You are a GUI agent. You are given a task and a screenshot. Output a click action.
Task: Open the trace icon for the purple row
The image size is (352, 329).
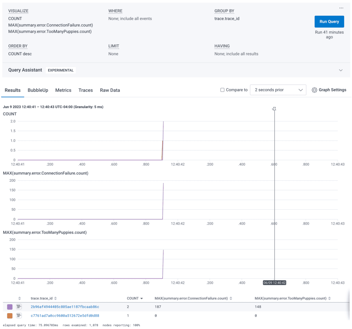coord(19,307)
